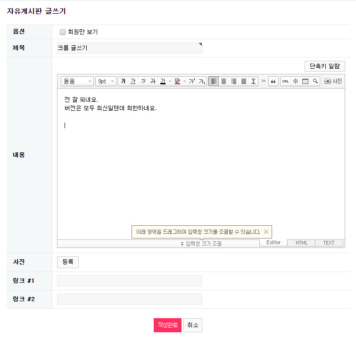Image resolution: width=356 pixels, height=337 pixels.
Task: Open find and replace tool
Action: [315, 82]
